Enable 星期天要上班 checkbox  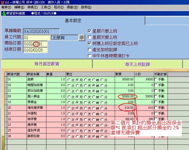click(90, 37)
